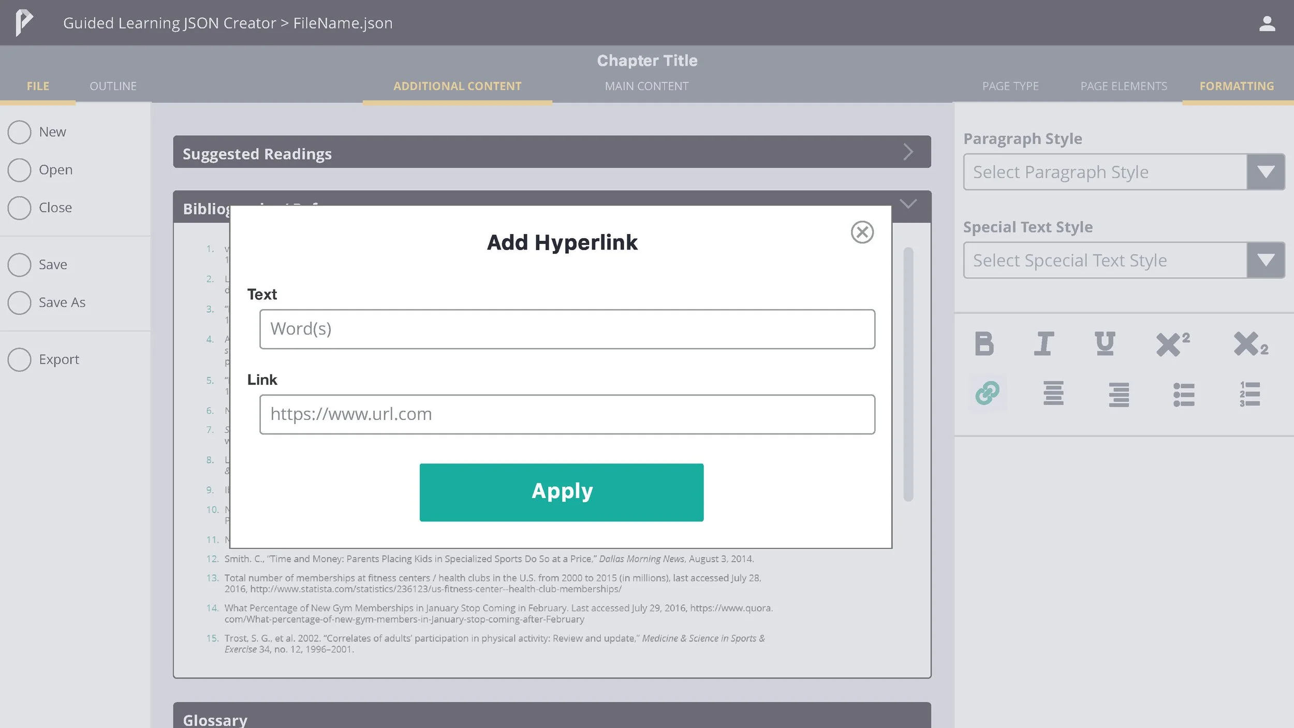Click the Link URL input field
This screenshot has height=728, width=1294.
click(567, 414)
